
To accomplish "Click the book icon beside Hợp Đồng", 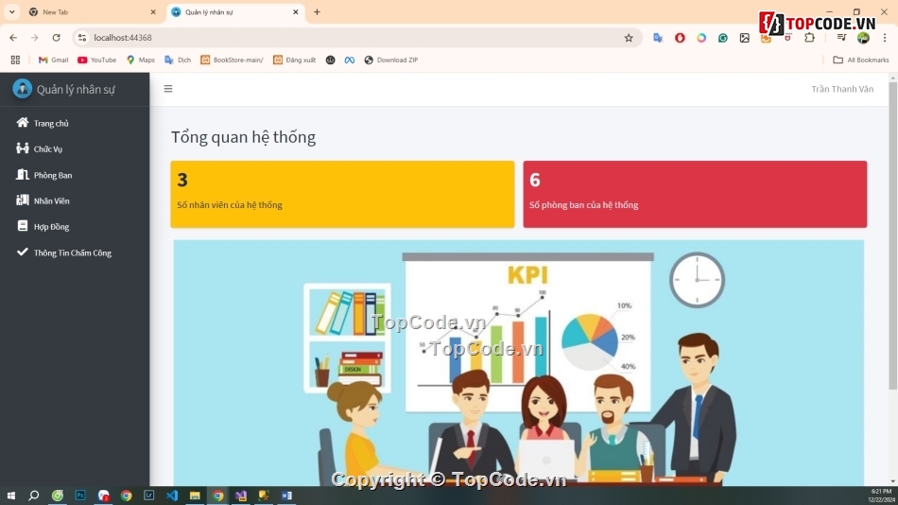I will point(23,225).
